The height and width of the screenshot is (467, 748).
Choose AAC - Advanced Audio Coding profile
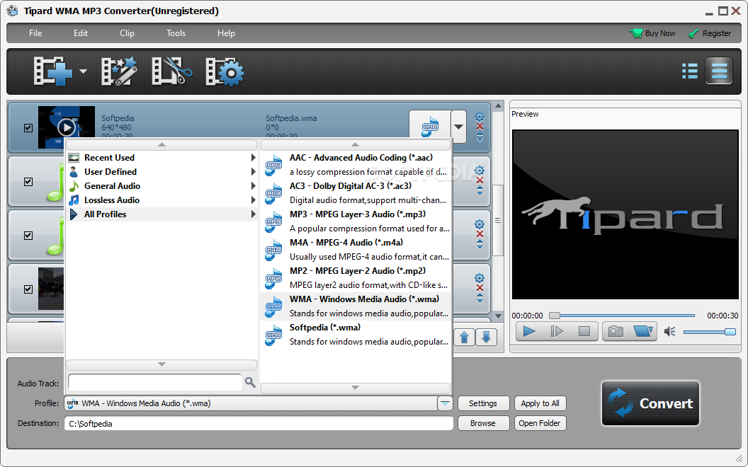[x=356, y=165]
